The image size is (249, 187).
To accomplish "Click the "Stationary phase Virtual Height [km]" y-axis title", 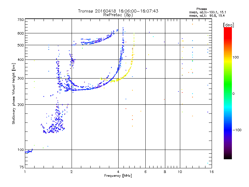I will click(x=13, y=93).
